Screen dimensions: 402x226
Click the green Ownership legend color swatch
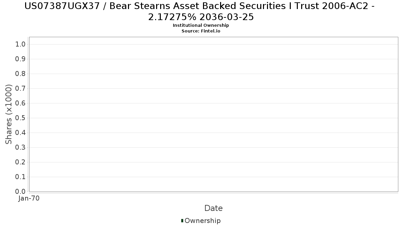182,221
